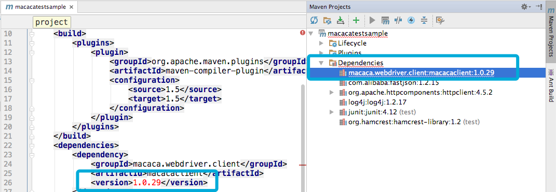Click fold end marker at line 18
Screen dimensions: 556x192
click(32, 108)
